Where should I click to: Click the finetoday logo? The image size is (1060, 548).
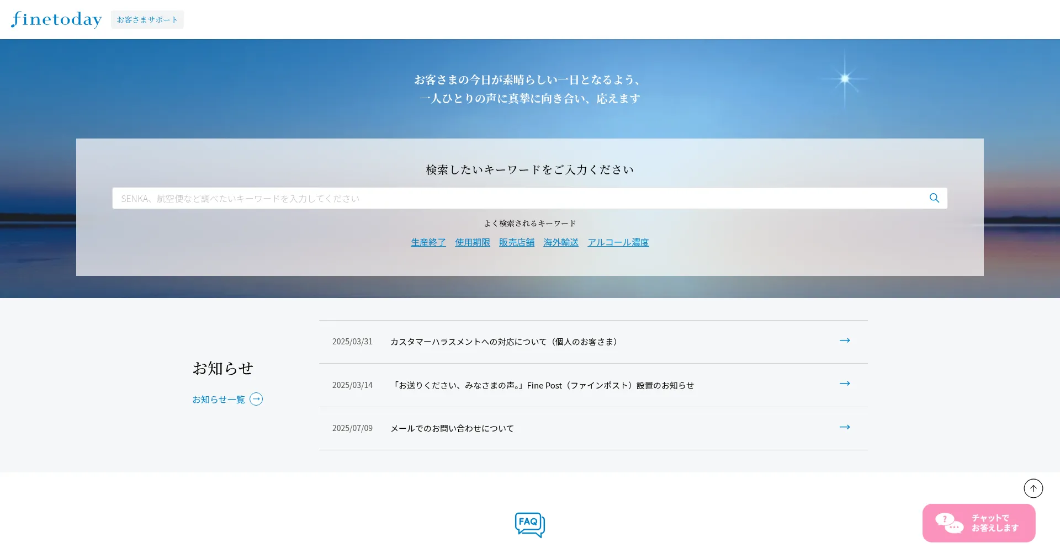56,19
